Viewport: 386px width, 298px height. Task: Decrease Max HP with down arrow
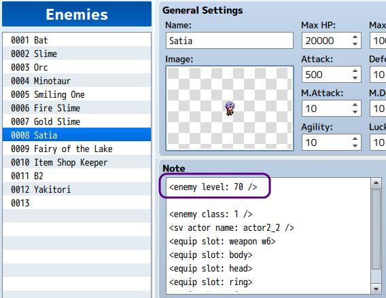tap(355, 43)
